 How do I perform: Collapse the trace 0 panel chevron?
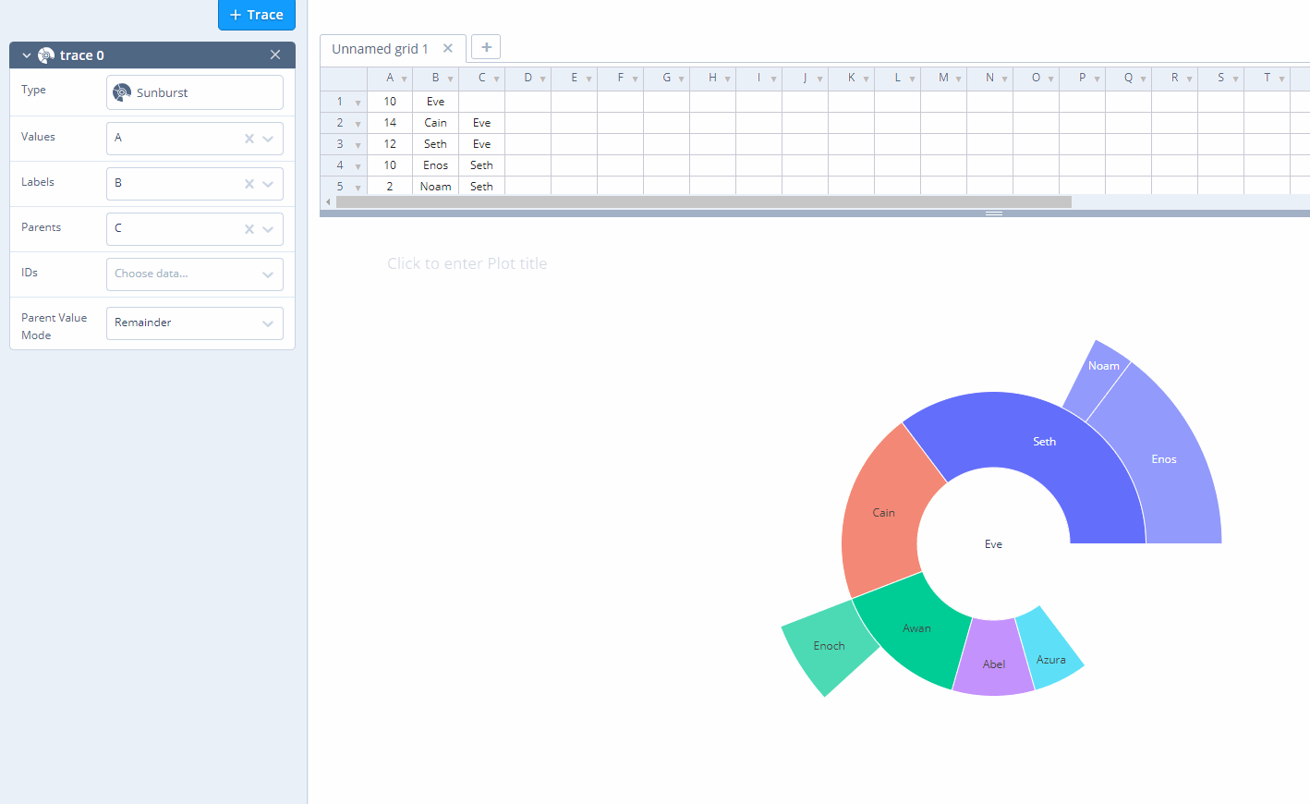[27, 55]
